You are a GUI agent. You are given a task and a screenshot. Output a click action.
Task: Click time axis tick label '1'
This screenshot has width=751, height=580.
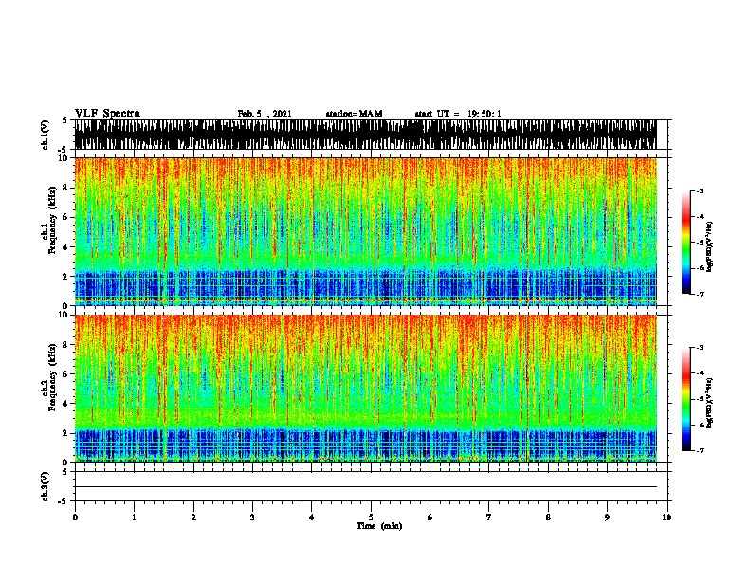coord(134,517)
